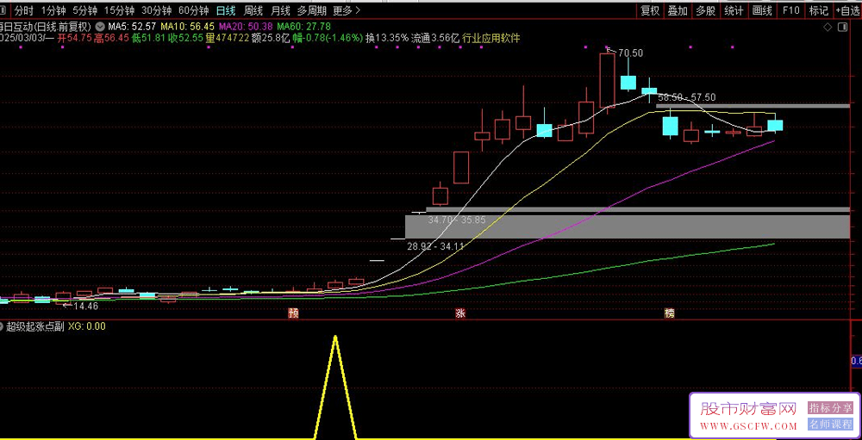Select the tall red candle reaching 70.50
This screenshot has width=862, height=440.
[608, 81]
